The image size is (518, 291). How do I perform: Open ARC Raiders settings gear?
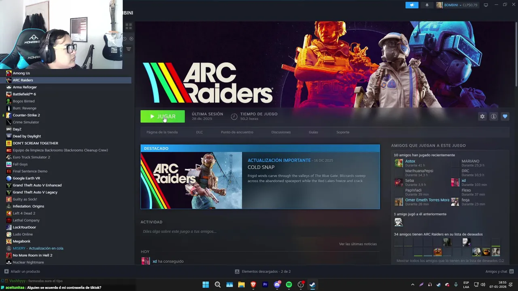tap(482, 116)
